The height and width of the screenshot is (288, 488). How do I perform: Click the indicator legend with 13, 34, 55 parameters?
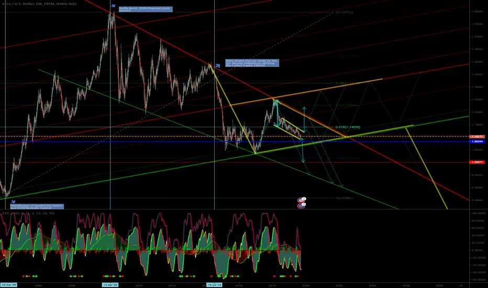pyautogui.click(x=28, y=213)
